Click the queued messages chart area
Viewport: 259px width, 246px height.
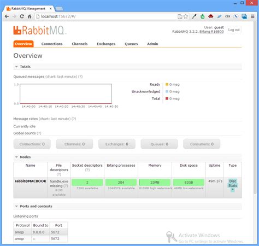tap(66, 93)
